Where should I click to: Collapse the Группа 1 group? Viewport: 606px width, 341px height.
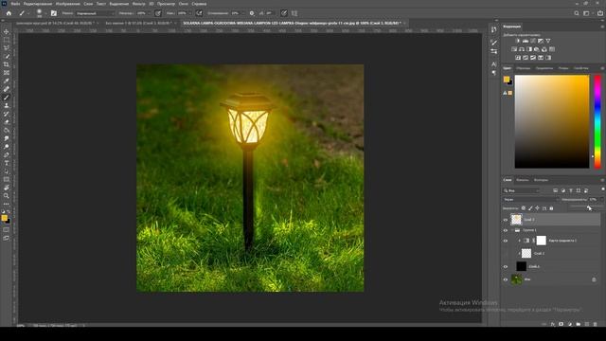[x=512, y=230]
